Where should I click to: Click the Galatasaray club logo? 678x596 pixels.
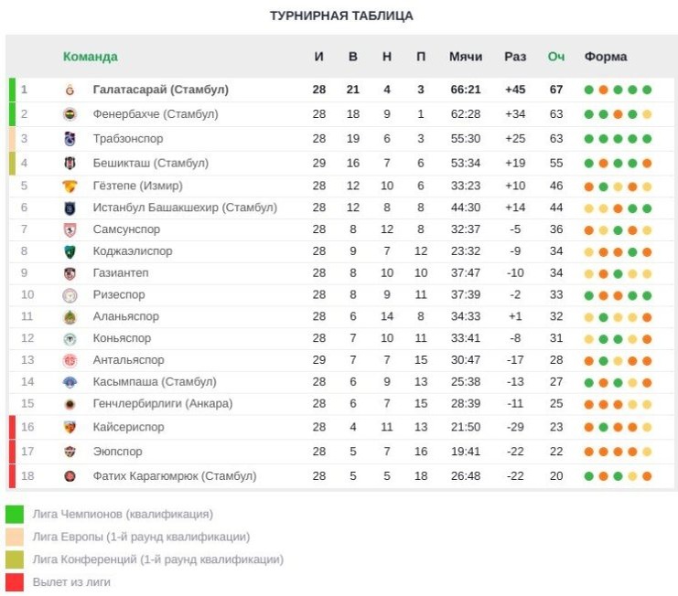(70, 90)
